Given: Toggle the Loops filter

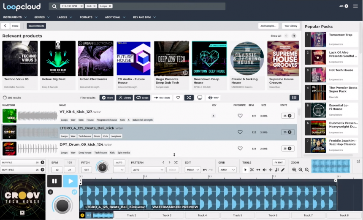Looking at the screenshot, I should (x=142, y=98).
